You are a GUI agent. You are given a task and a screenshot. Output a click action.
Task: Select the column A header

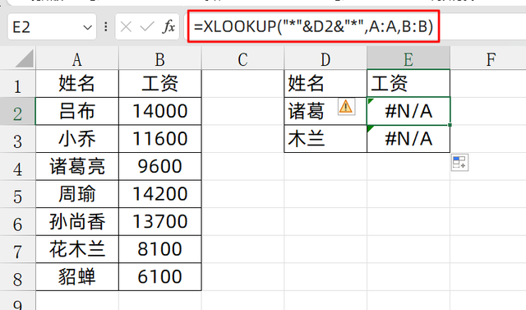[77, 58]
